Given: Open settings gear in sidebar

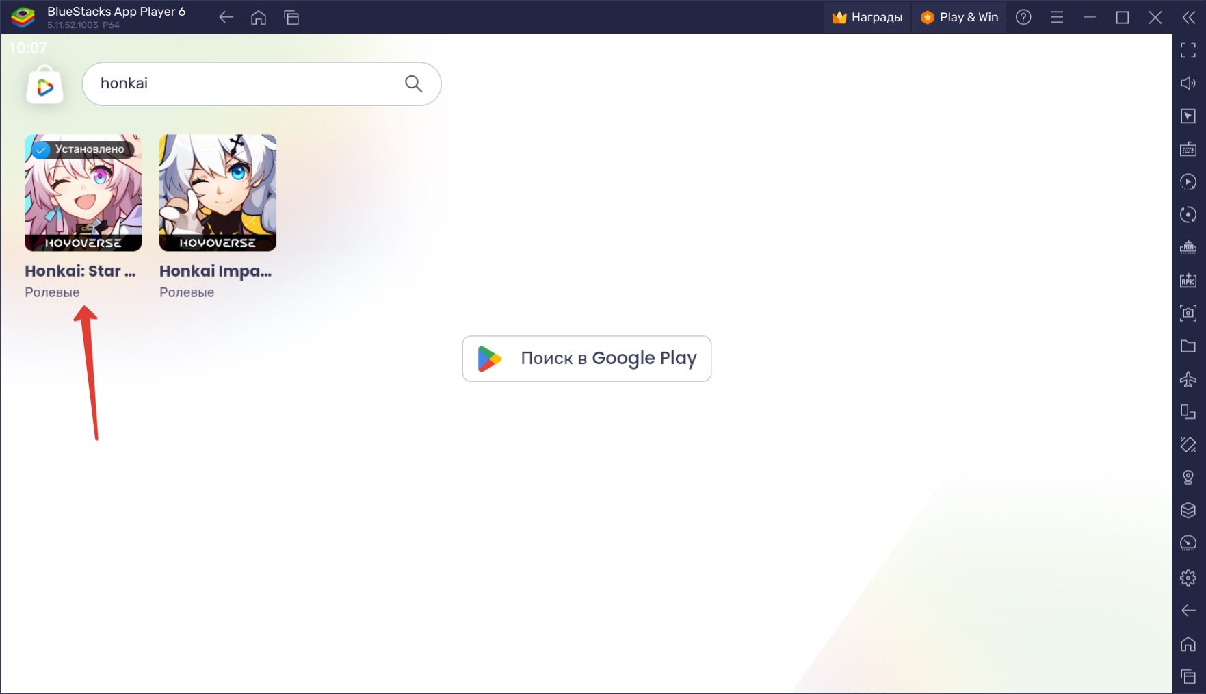Looking at the screenshot, I should (1188, 578).
